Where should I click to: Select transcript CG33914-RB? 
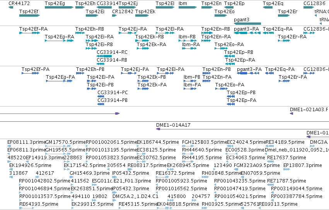[100, 64]
